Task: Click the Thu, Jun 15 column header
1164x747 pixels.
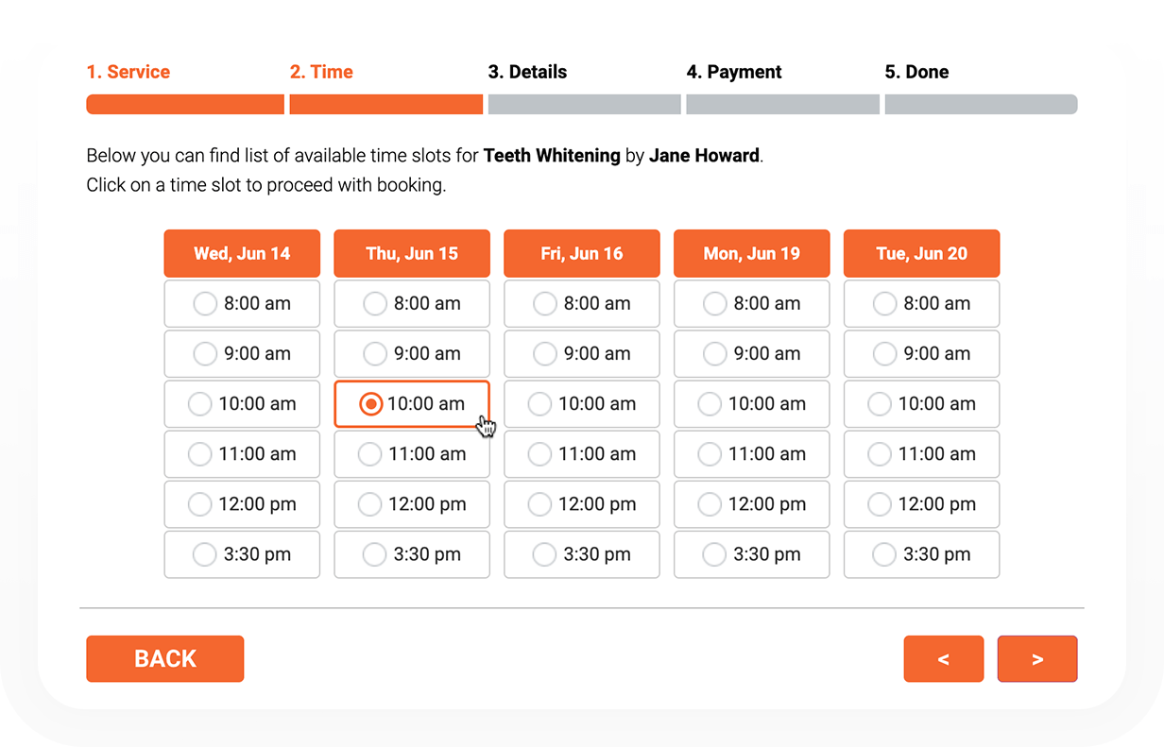Action: pos(412,253)
